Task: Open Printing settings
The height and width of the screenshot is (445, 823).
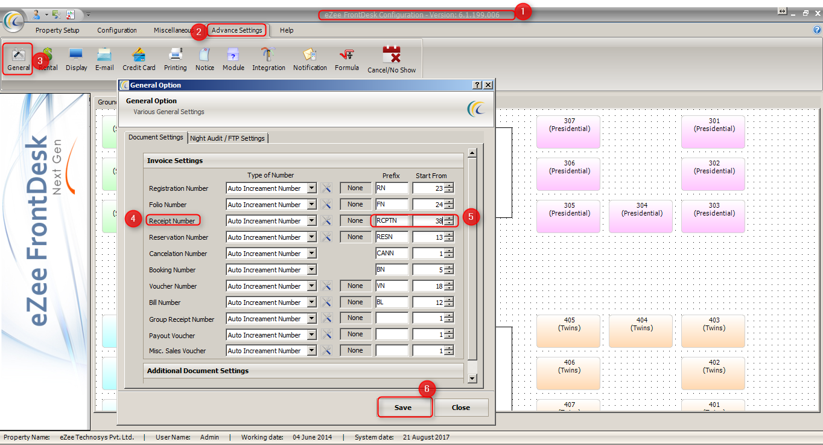Action: click(176, 59)
